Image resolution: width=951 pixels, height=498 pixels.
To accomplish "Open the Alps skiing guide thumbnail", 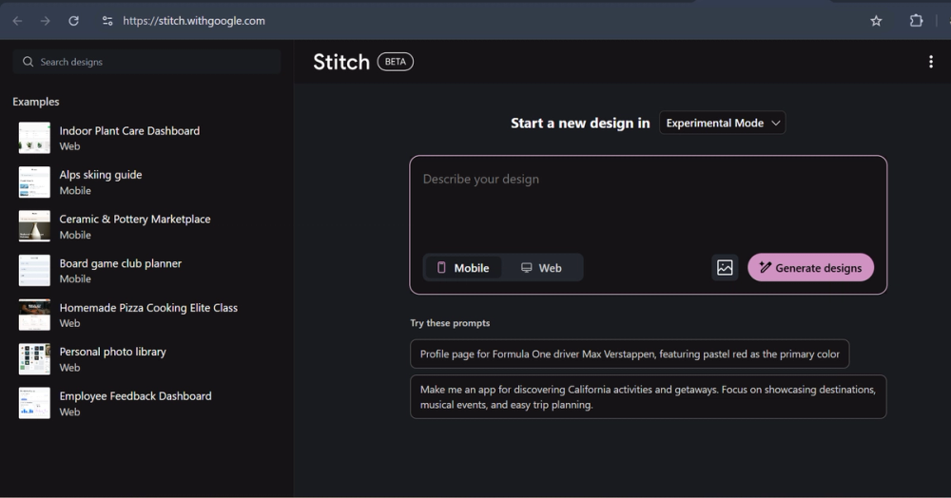I will pyautogui.click(x=34, y=182).
